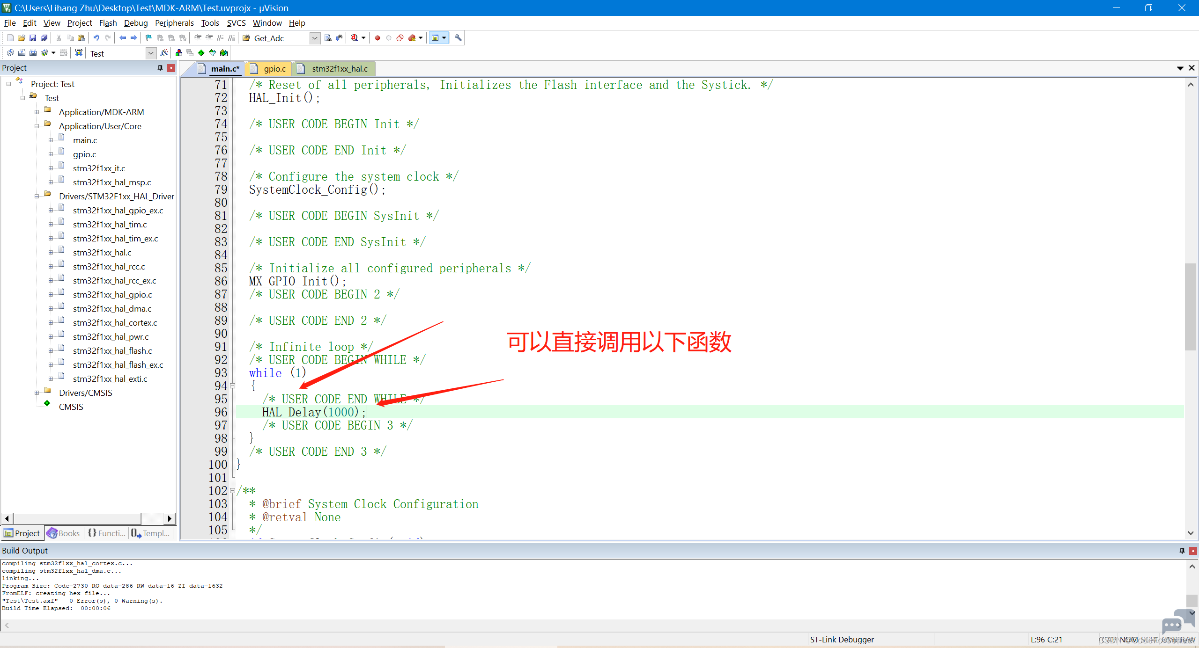Navigate forwards with the blue right arrow

pos(134,38)
